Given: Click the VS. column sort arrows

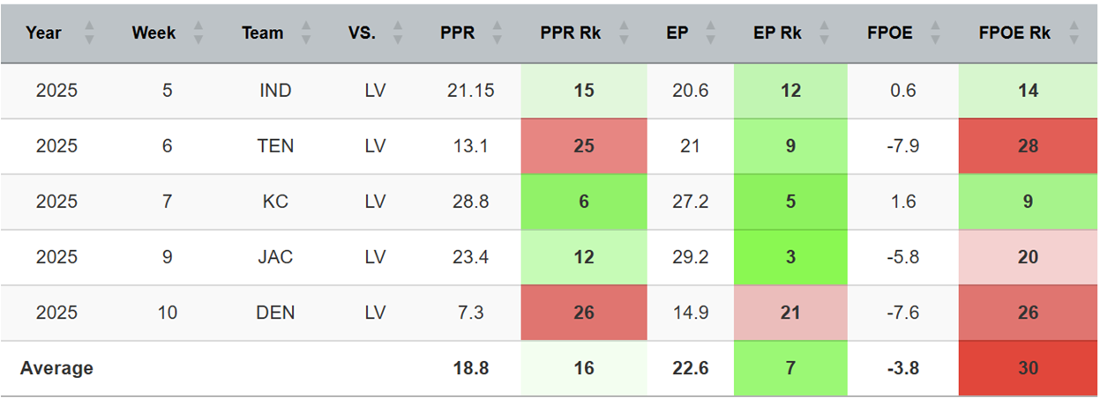Looking at the screenshot, I should pyautogui.click(x=398, y=33).
